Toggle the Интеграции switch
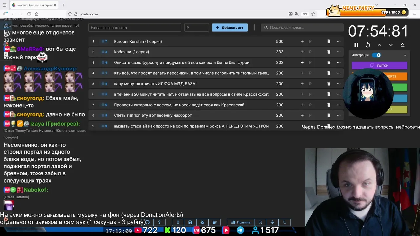The height and width of the screenshot is (236, 420). pos(376,55)
